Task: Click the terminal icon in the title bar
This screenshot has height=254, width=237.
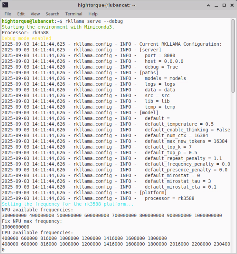Action: pos(5,5)
